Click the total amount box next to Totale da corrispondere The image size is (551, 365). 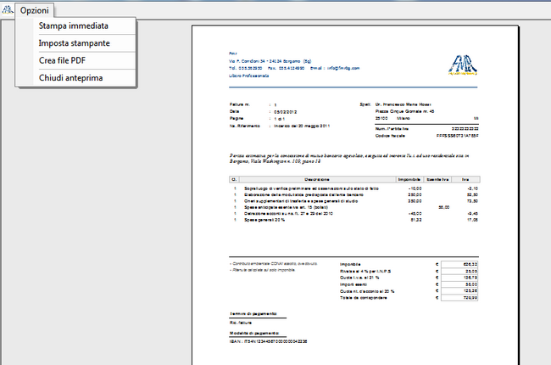pos(459,298)
